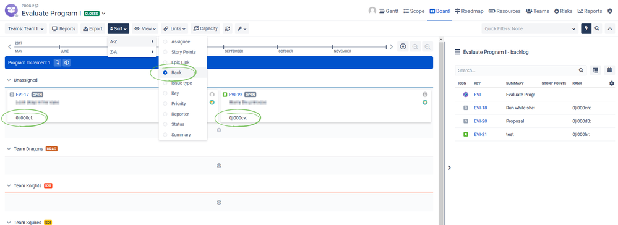
Task: Click the Reports button in toolbar
Action: pyautogui.click(x=64, y=29)
